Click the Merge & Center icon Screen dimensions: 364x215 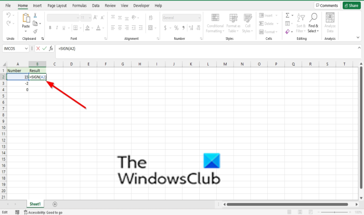pyautogui.click(x=150, y=28)
